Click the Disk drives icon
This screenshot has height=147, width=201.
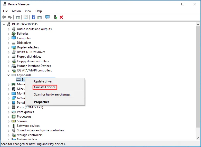pos(13,43)
